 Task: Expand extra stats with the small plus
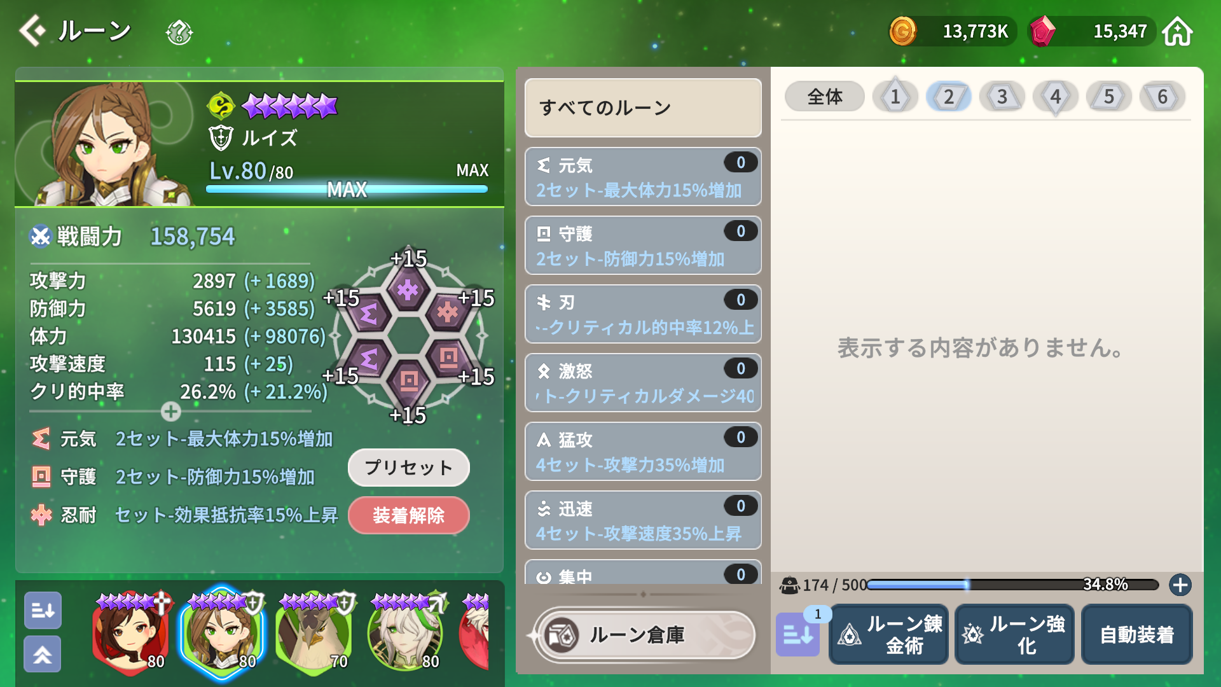(x=170, y=412)
